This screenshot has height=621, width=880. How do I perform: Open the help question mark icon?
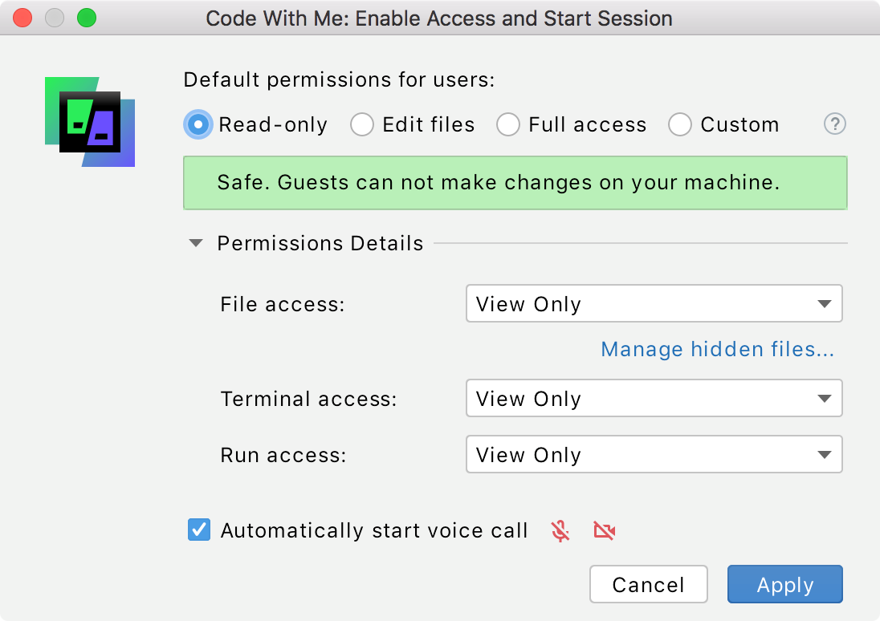point(834,124)
